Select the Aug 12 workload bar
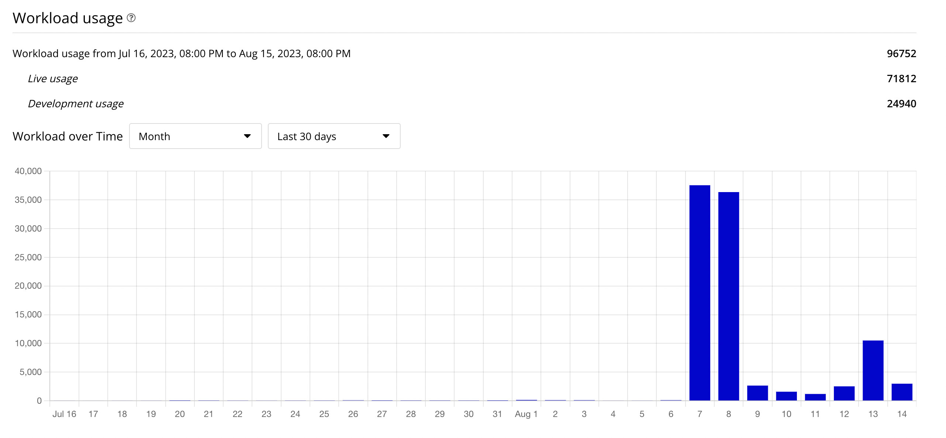Image resolution: width=946 pixels, height=438 pixels. coord(844,393)
